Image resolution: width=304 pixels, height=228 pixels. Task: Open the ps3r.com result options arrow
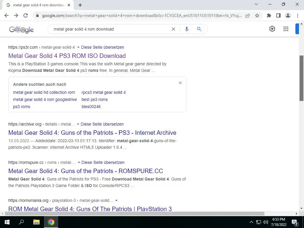coord(78,47)
